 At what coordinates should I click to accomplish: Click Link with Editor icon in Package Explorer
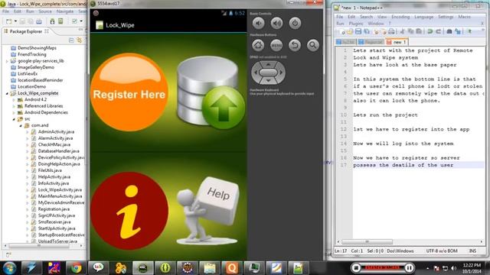click(80, 40)
